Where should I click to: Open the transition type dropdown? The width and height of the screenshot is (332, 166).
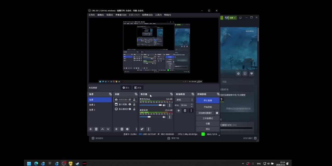click(x=184, y=100)
